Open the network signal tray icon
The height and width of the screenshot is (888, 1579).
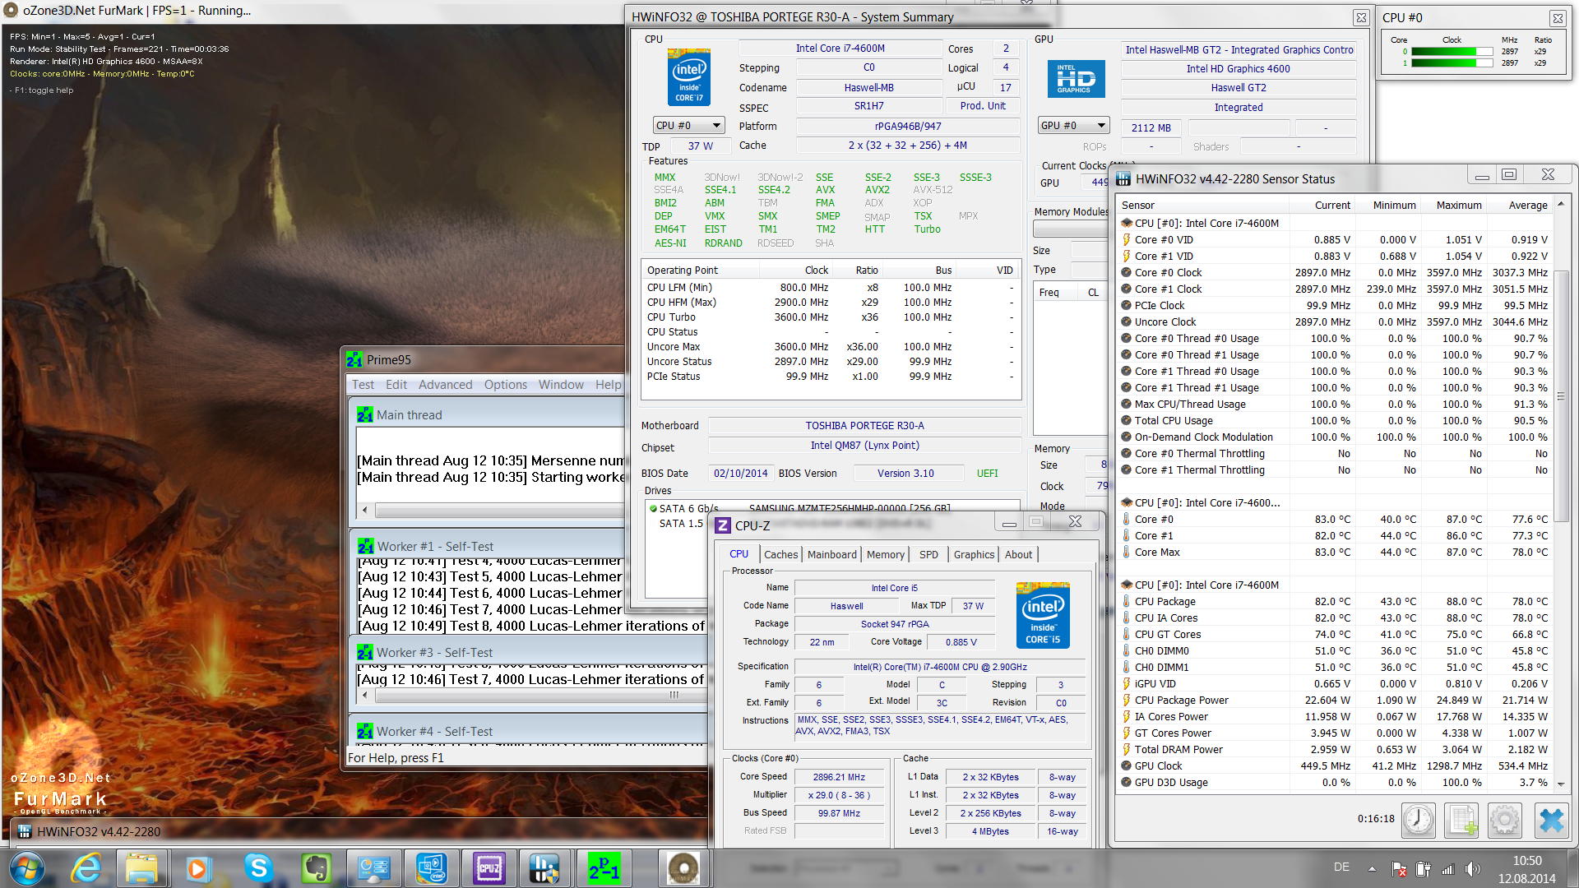[1447, 868]
